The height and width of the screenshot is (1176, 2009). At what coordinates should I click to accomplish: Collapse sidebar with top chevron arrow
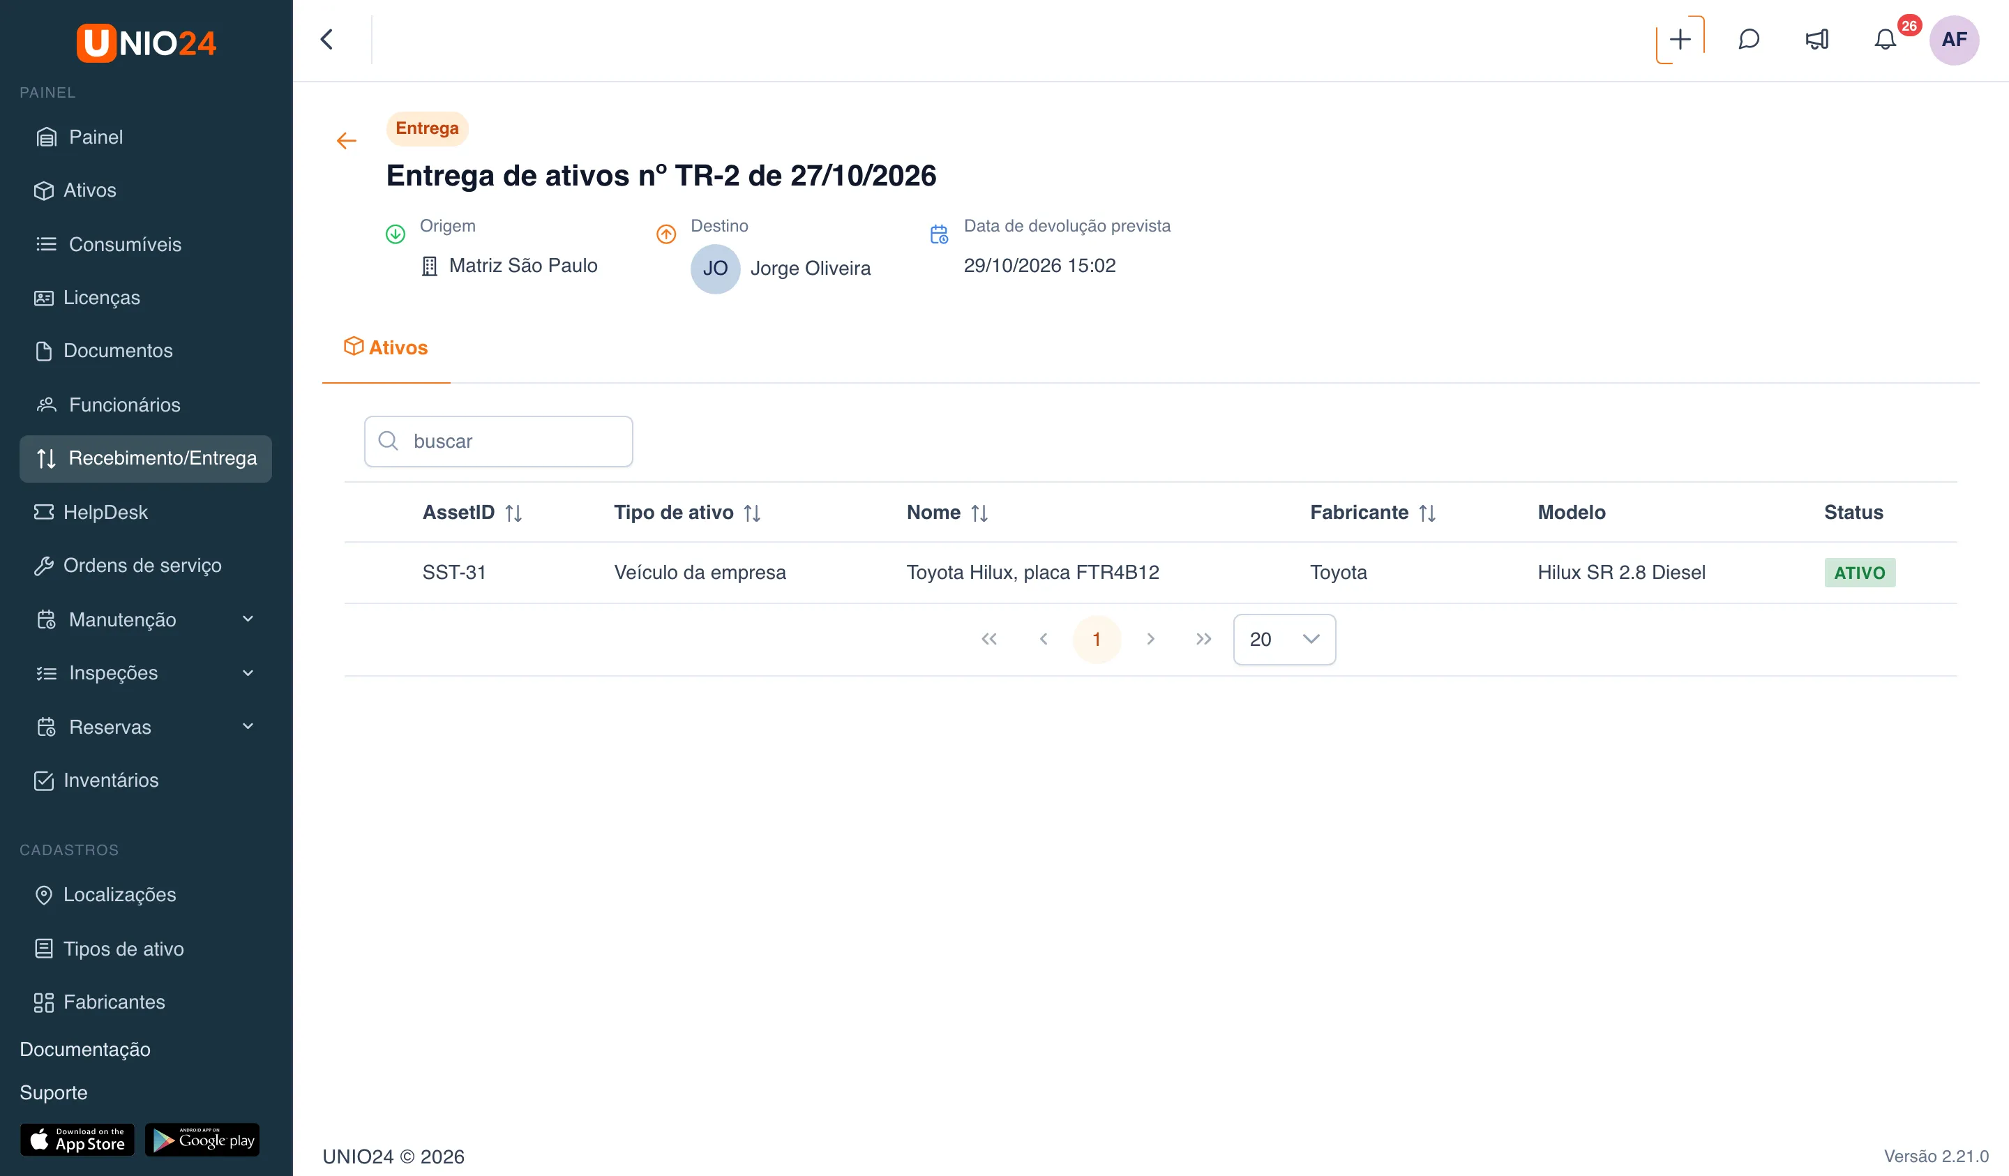click(x=327, y=39)
